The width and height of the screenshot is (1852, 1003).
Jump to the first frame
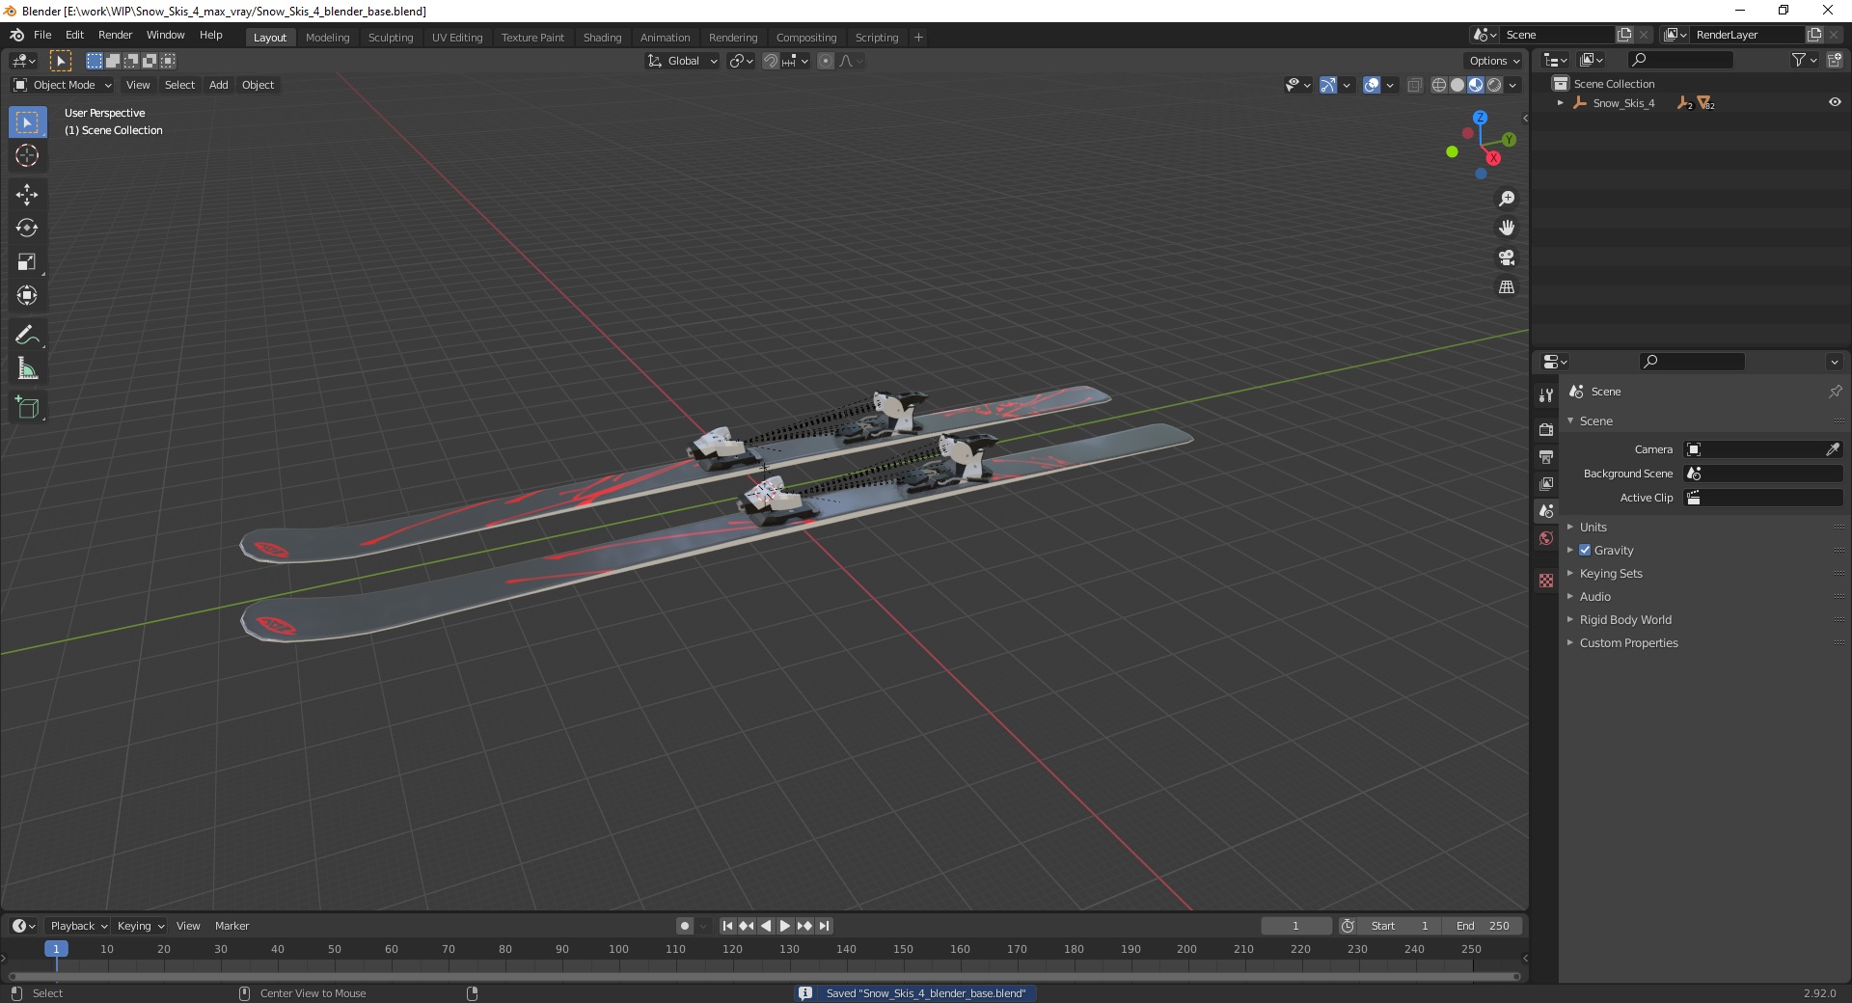(x=727, y=926)
